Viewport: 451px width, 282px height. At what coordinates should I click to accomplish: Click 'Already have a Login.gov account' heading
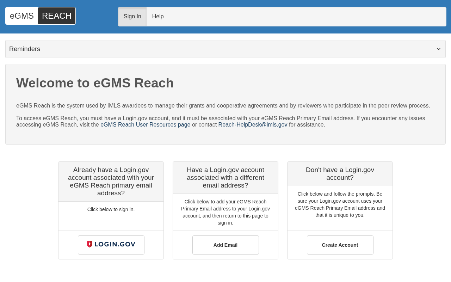pos(111,182)
